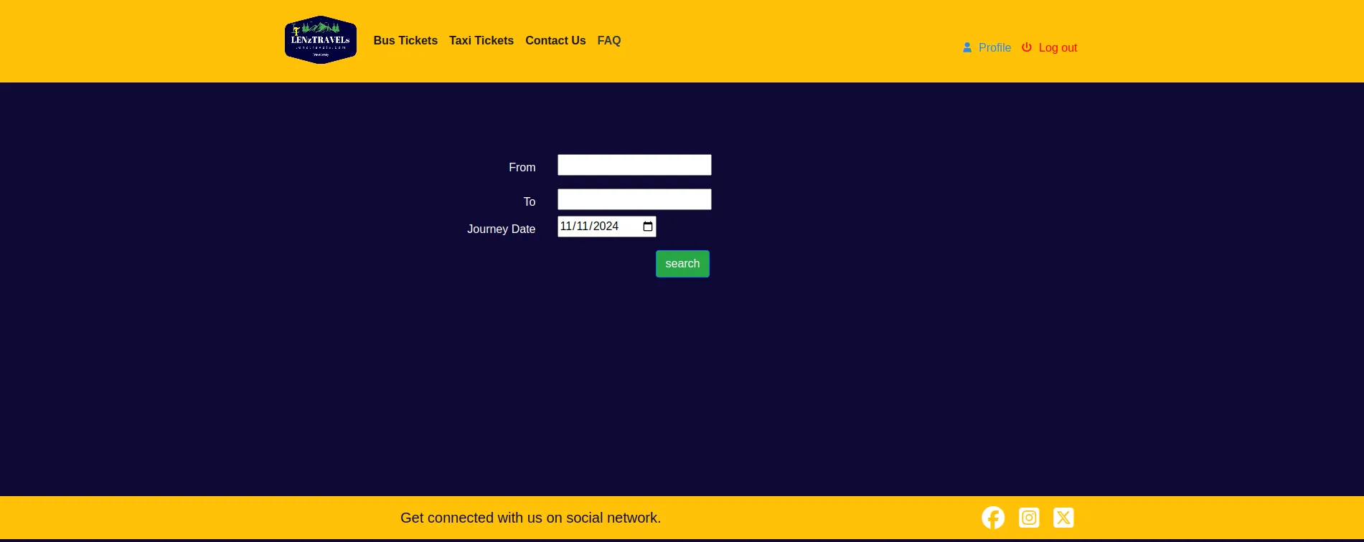Focus the From input field
This screenshot has height=542, width=1364.
(x=634, y=165)
